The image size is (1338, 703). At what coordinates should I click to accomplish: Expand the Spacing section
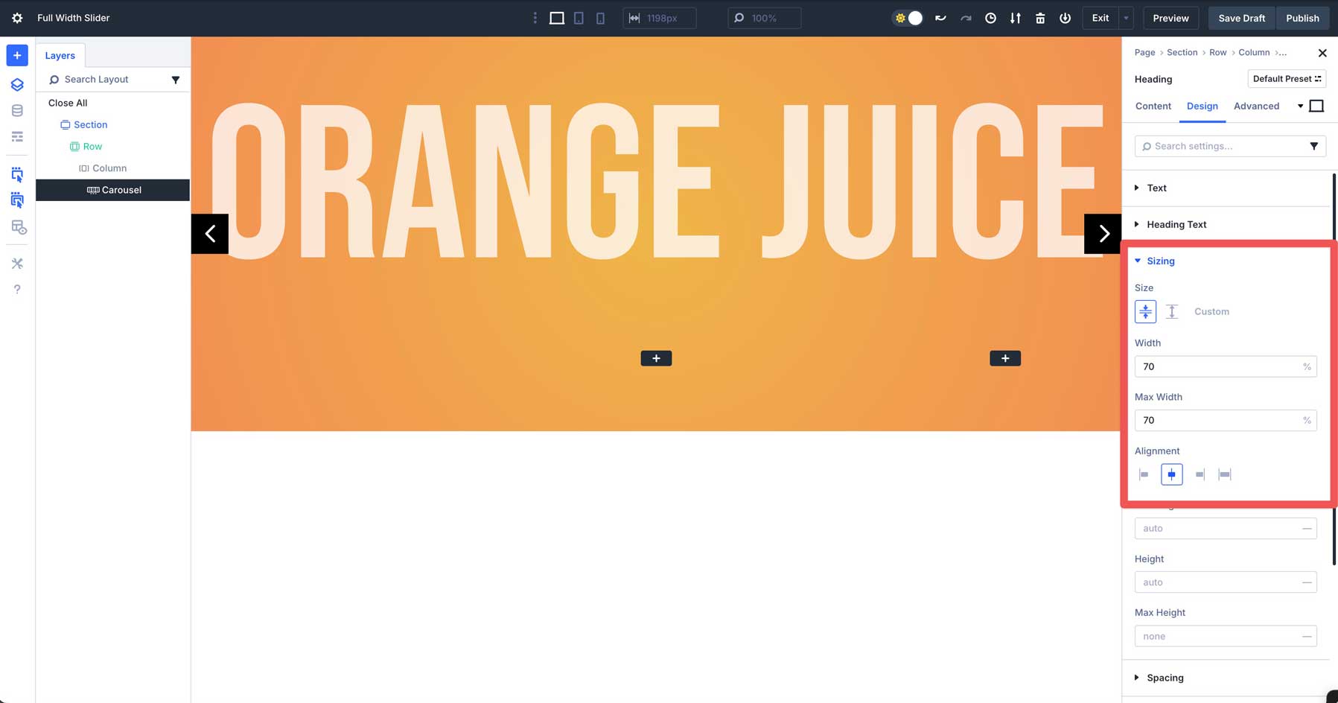(1165, 678)
